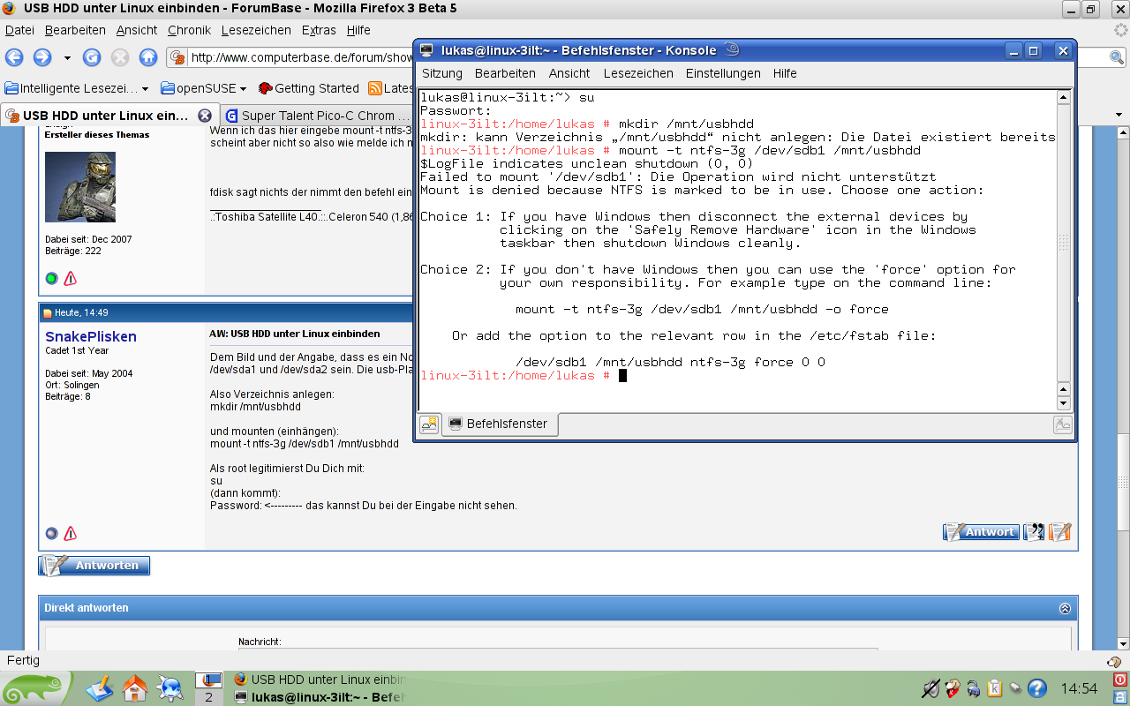Open Firefox's Extras menu
1130x706 pixels.
[x=319, y=30]
